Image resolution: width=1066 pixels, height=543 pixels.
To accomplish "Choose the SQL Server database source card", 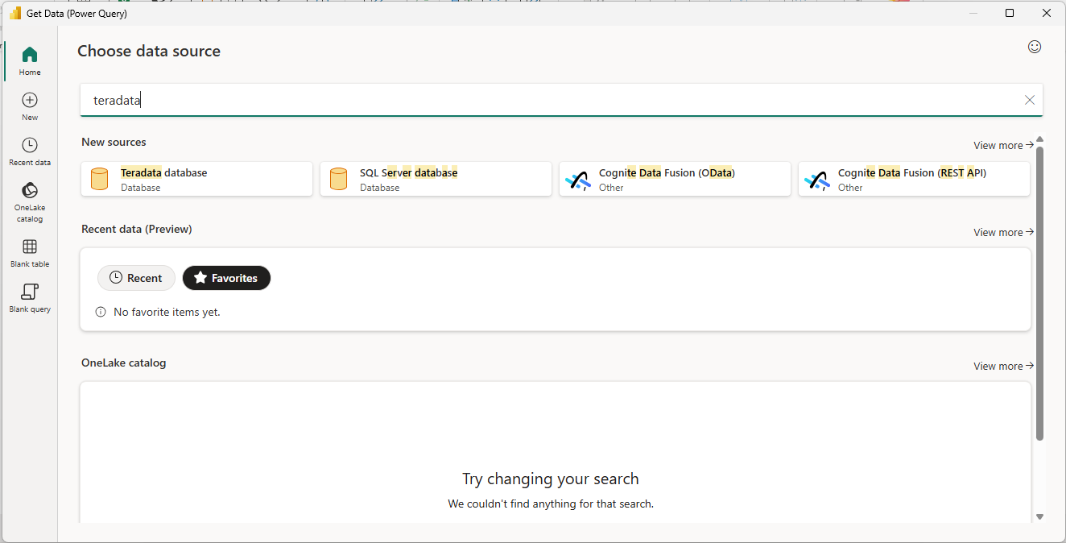I will coord(436,179).
